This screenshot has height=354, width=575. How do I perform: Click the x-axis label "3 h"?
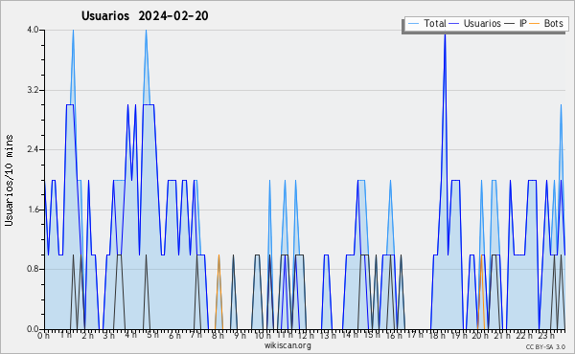click(x=109, y=336)
